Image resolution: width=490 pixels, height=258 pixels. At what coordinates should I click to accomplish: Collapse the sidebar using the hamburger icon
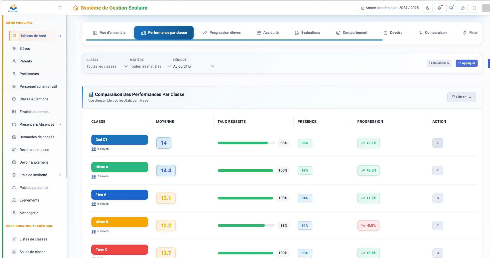click(x=60, y=8)
